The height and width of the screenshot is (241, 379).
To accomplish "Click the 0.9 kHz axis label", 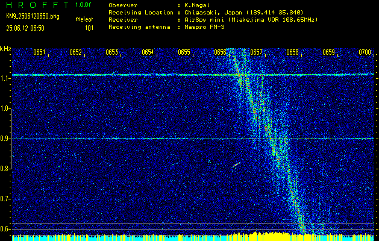I will (5, 139).
